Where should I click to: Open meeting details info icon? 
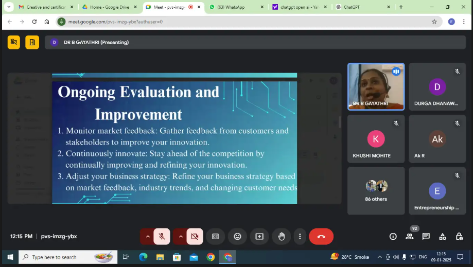(393, 236)
